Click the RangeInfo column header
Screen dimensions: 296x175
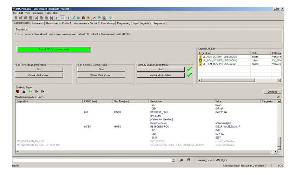pyautogui.click(x=269, y=101)
